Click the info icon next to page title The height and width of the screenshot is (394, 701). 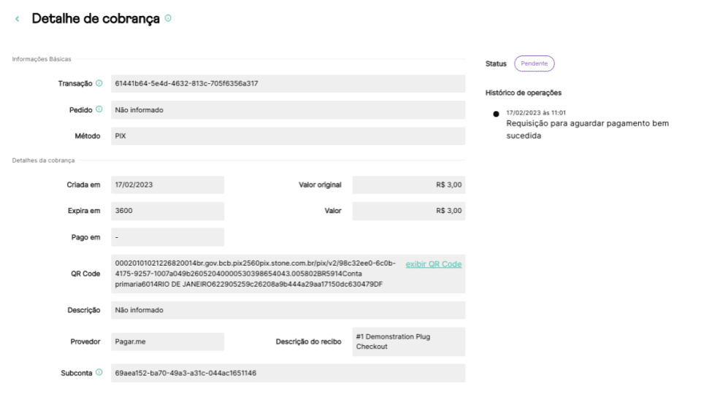pyautogui.click(x=169, y=18)
